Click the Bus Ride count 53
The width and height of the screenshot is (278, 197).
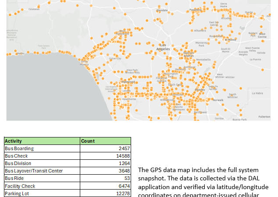pyautogui.click(x=105, y=178)
